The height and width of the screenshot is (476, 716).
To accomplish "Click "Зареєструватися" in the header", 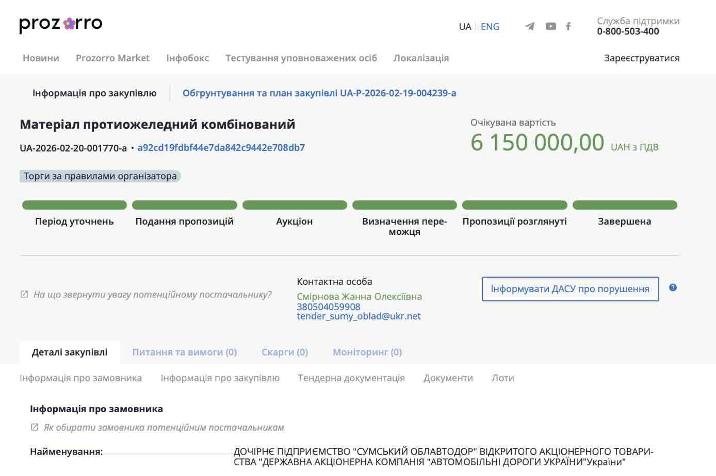I will coord(642,58).
